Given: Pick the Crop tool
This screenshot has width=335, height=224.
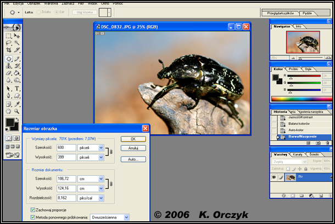Looking at the screenshot, I should coord(9,50).
